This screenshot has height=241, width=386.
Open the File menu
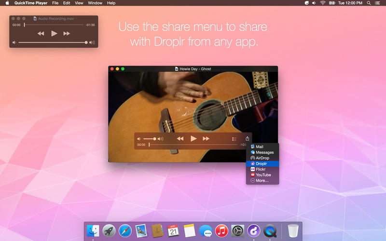point(55,3)
